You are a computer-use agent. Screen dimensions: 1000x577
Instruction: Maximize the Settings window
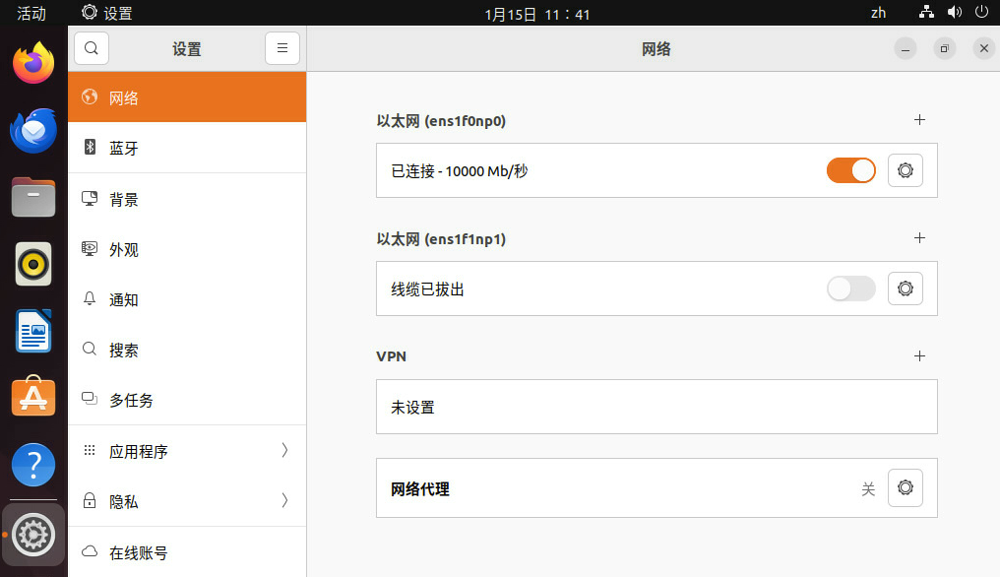tap(945, 48)
